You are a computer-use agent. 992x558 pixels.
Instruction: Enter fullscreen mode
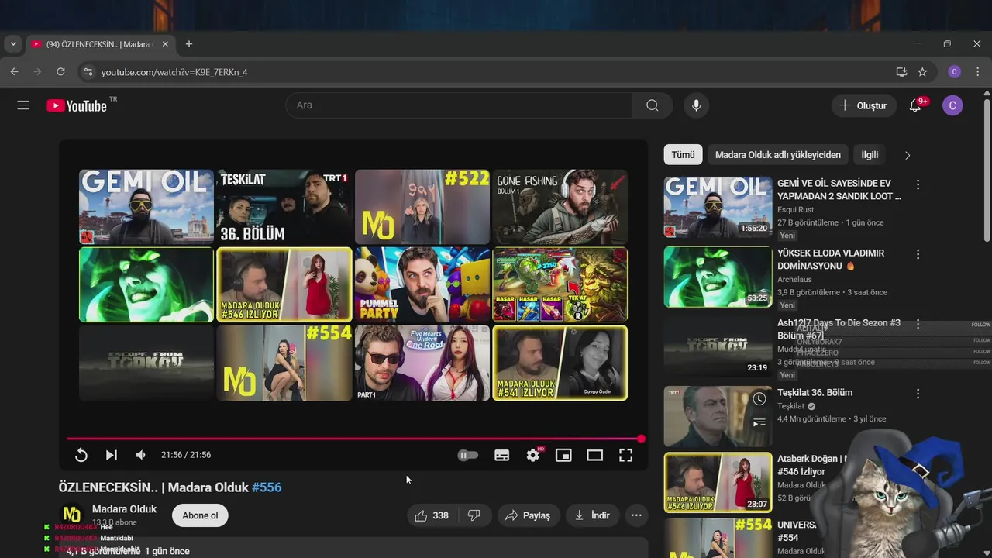coord(625,455)
